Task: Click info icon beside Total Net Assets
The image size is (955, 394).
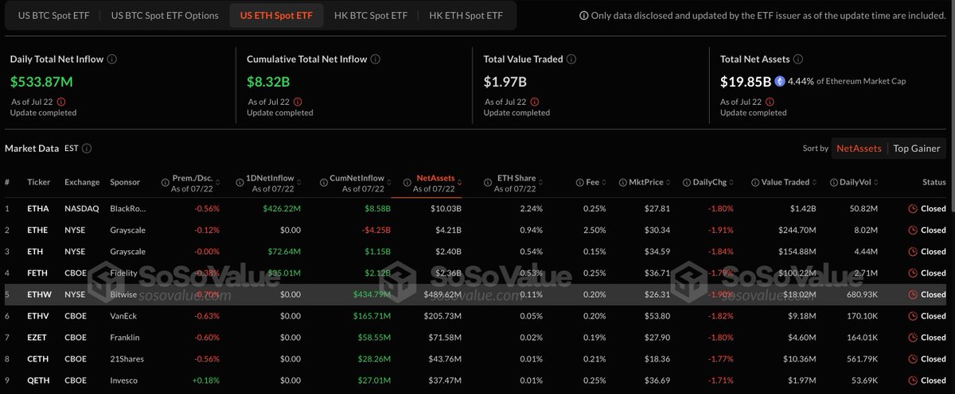Action: click(797, 59)
